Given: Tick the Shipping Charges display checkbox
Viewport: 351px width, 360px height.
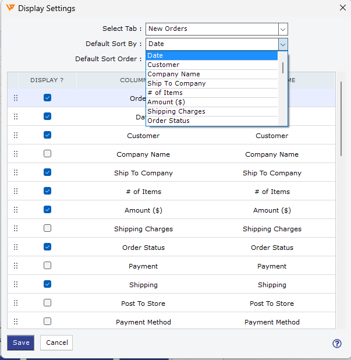Looking at the screenshot, I should tap(47, 228).
